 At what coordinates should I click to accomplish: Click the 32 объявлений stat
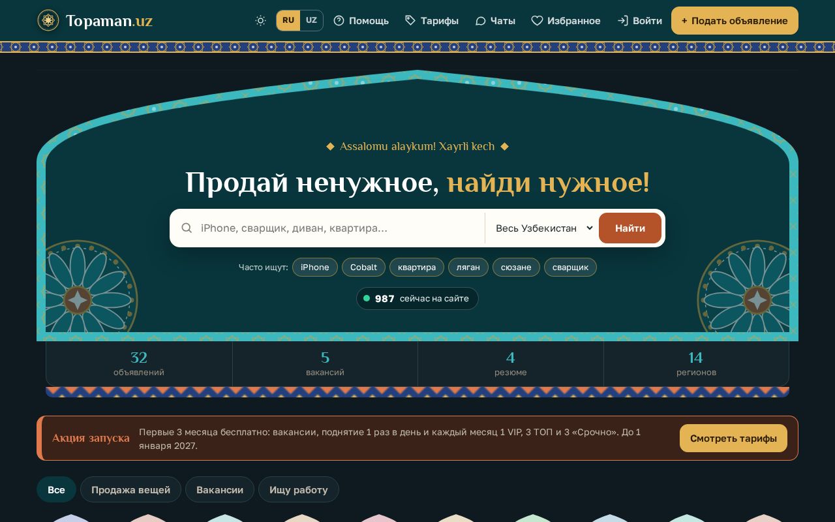point(139,364)
